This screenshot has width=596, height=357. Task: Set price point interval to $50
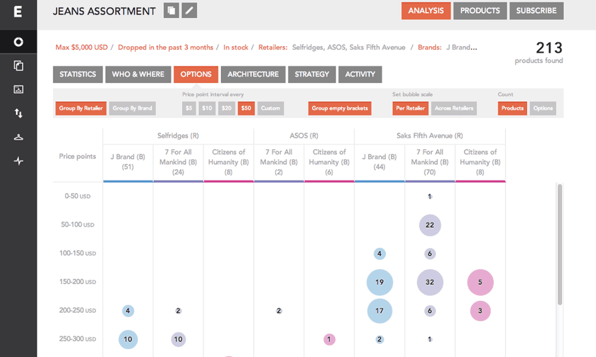[x=246, y=108]
